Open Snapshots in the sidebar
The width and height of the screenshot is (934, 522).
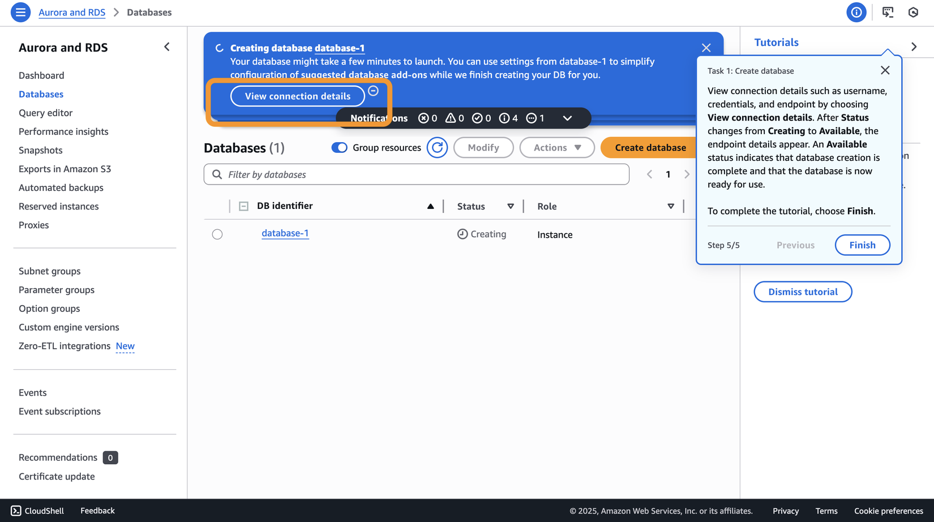(41, 150)
